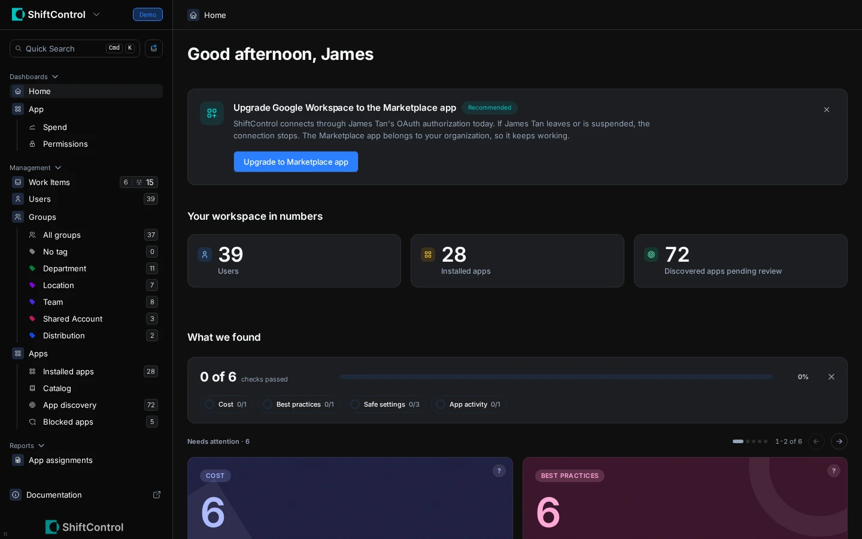Click the home icon in breadcrumb
This screenshot has height=539, width=862.
tap(193, 15)
